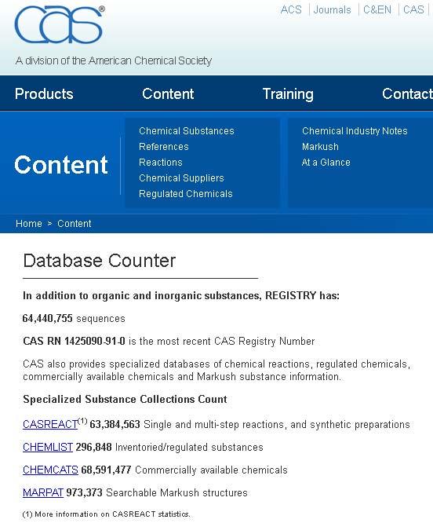The height and width of the screenshot is (523, 433).
Task: Open the C&EN top link
Action: 377,9
